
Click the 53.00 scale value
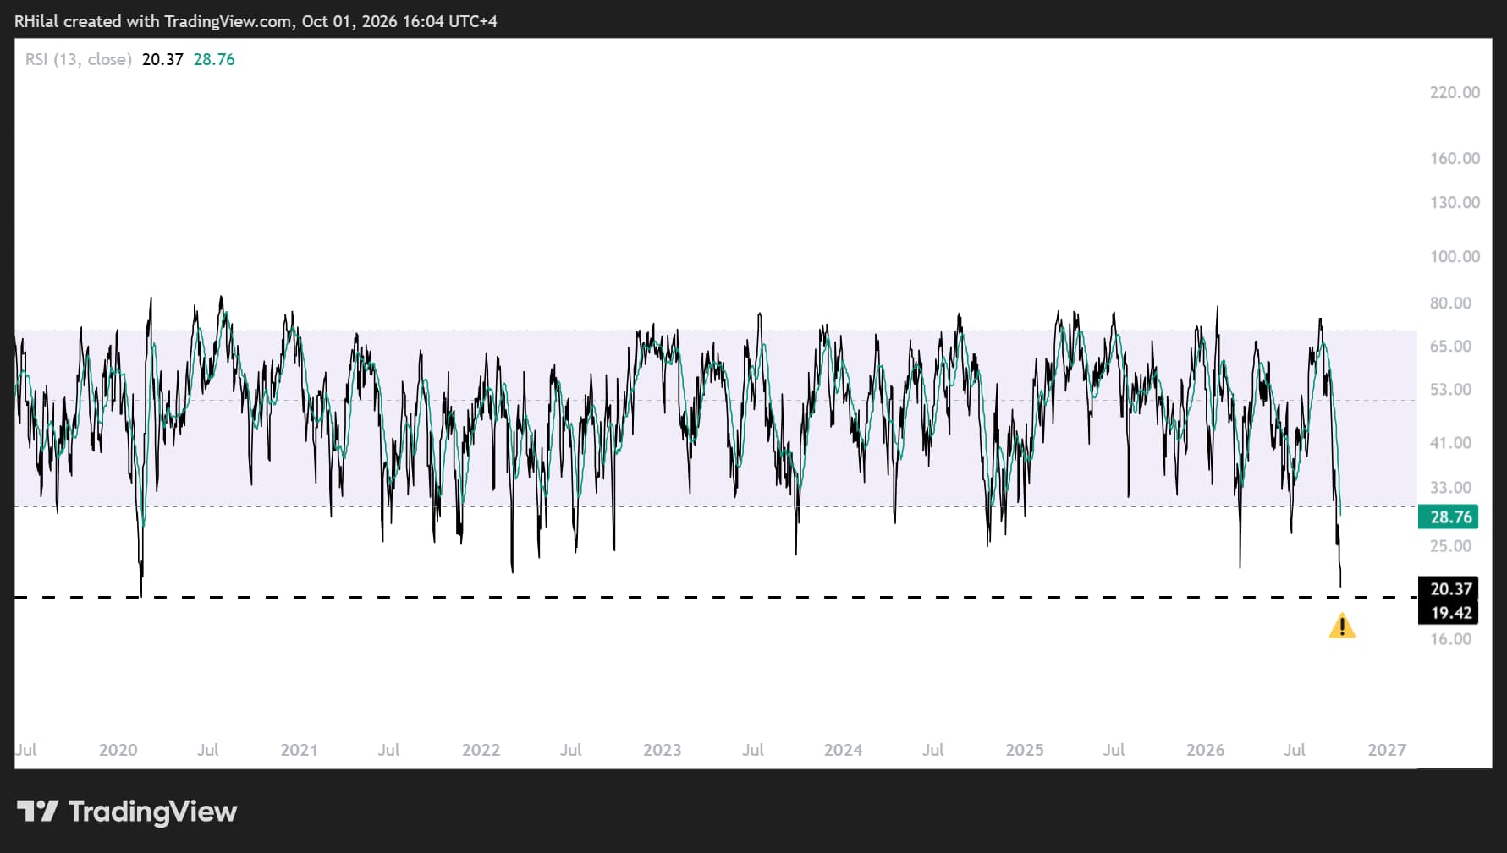pyautogui.click(x=1450, y=389)
